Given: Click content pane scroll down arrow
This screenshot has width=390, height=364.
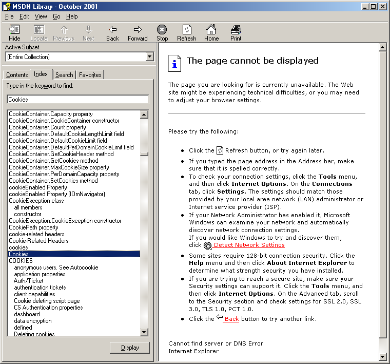Looking at the screenshot, I should tap(382, 357).
